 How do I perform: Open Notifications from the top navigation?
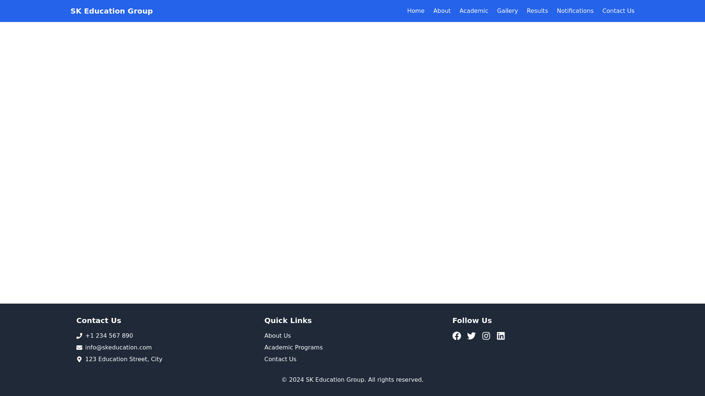pos(575,11)
